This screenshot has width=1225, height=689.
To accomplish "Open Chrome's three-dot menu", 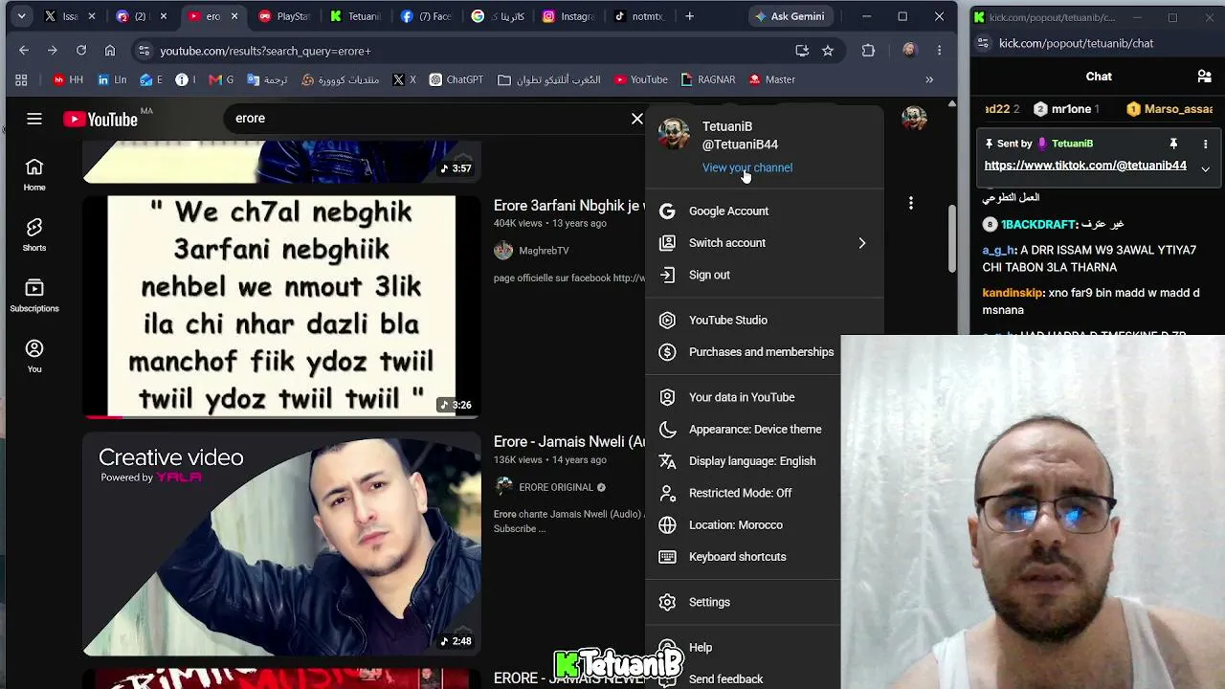I will [x=940, y=51].
